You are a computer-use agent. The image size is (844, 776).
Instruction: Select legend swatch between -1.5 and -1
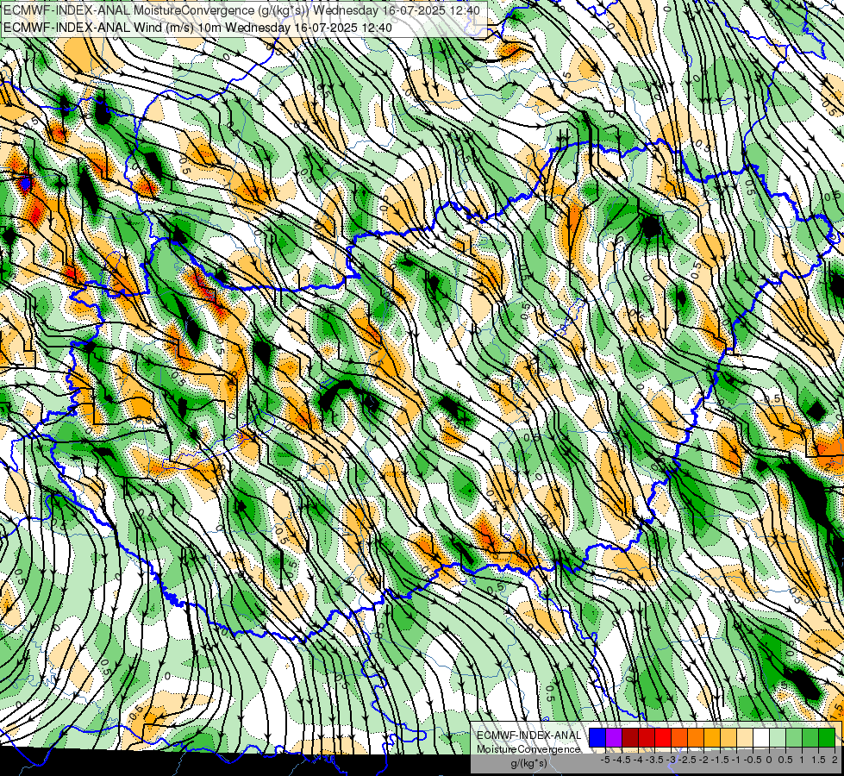728,737
